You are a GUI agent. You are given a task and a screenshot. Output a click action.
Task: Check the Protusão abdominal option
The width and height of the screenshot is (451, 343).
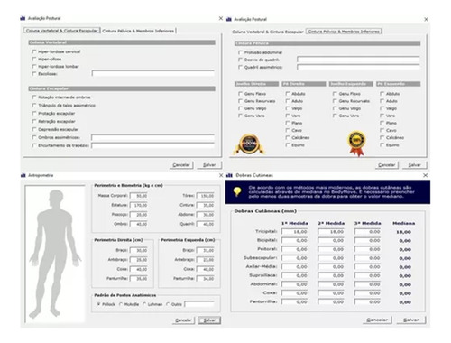240,52
